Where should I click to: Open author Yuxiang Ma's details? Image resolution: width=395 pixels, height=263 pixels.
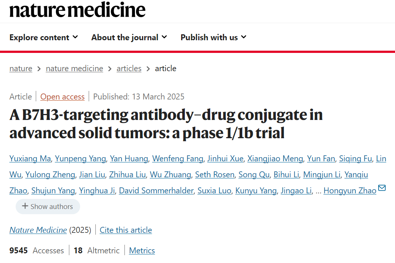(30, 159)
